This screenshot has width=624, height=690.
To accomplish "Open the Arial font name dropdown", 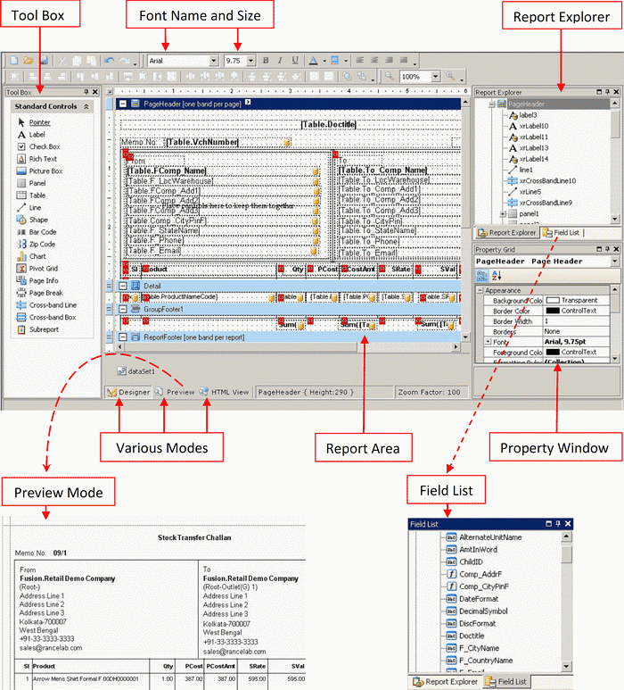I will [214, 61].
